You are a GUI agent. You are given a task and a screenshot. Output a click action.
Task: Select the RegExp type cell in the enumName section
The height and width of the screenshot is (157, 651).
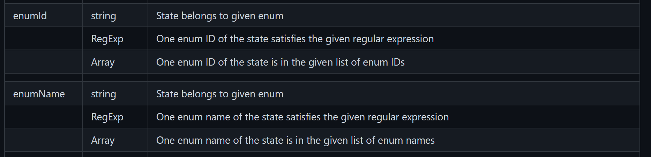107,117
